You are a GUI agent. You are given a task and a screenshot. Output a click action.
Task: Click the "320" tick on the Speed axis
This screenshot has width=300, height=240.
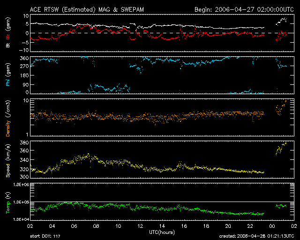[x=24, y=169]
